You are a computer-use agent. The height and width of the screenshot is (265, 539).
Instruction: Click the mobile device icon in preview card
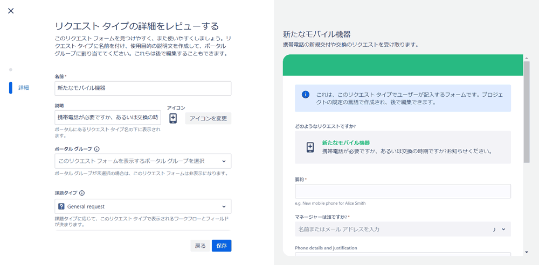pyautogui.click(x=310, y=147)
